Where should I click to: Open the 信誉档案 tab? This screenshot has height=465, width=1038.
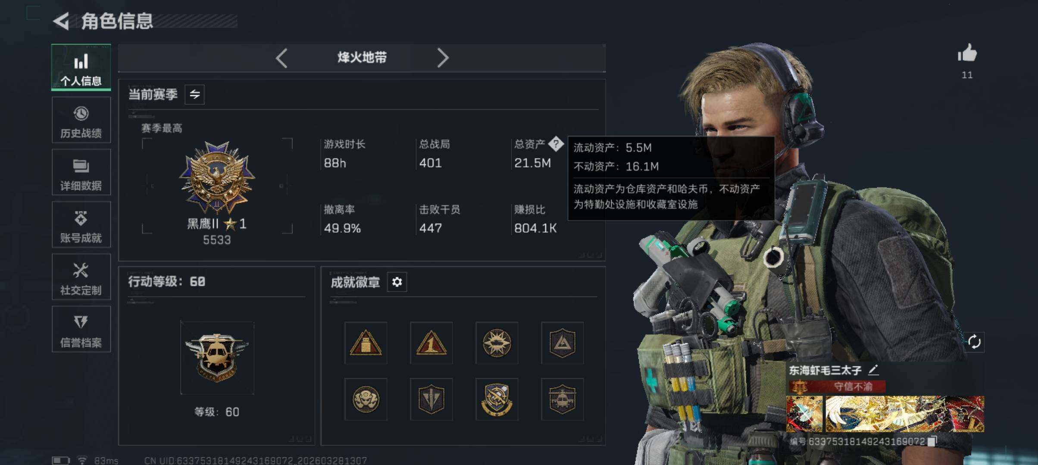[x=81, y=329]
